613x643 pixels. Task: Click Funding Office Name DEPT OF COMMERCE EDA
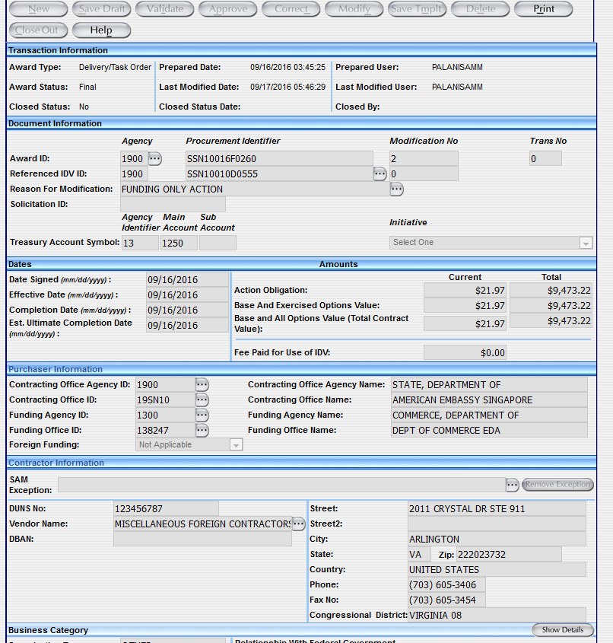[x=489, y=430]
